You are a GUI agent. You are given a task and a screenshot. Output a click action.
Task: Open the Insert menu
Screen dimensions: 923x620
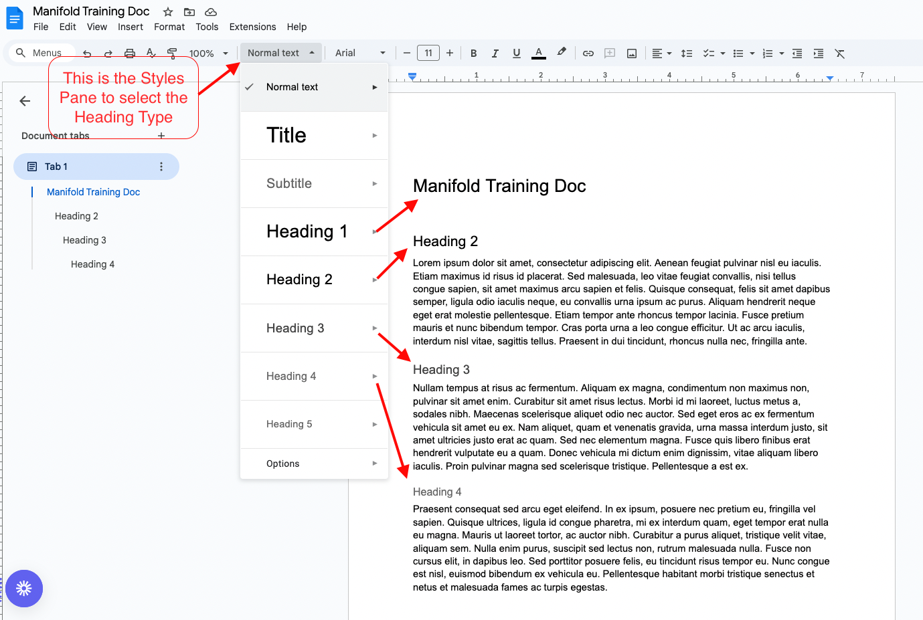[131, 27]
